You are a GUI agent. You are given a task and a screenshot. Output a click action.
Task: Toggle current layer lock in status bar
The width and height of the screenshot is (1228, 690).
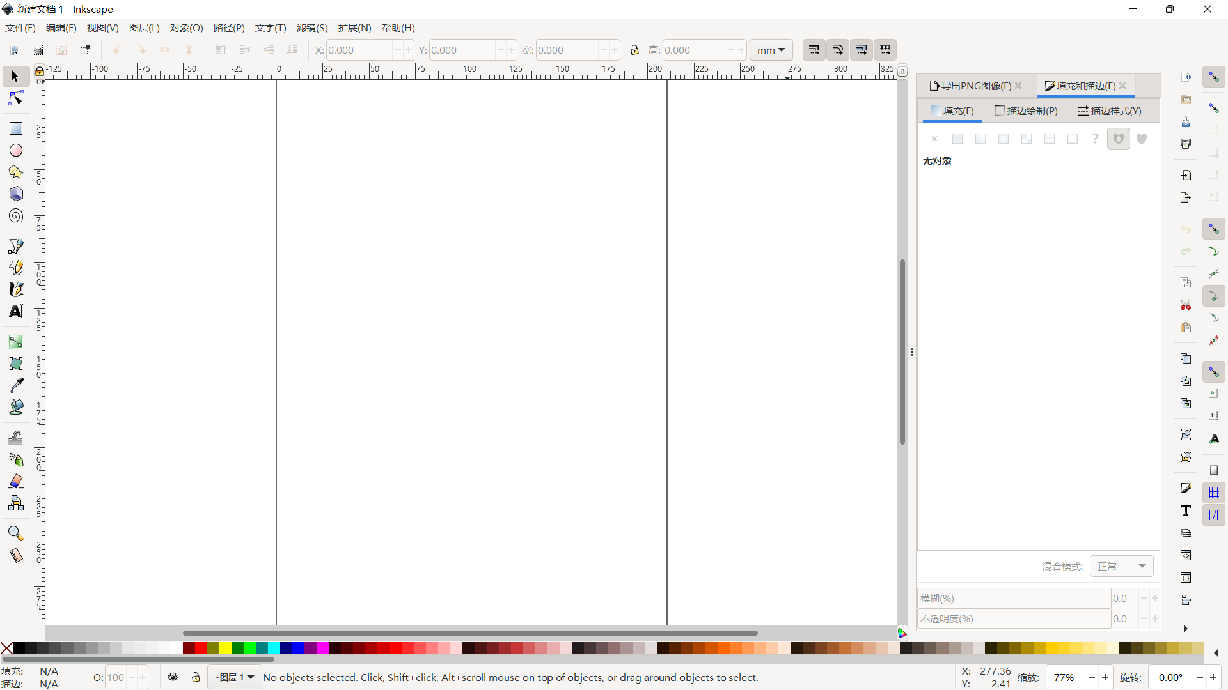coord(196,677)
